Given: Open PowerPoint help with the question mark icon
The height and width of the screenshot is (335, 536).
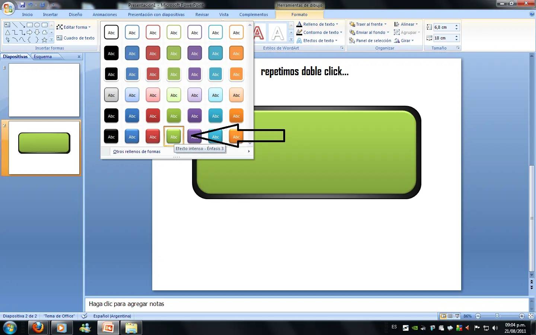Looking at the screenshot, I should coord(532,14).
